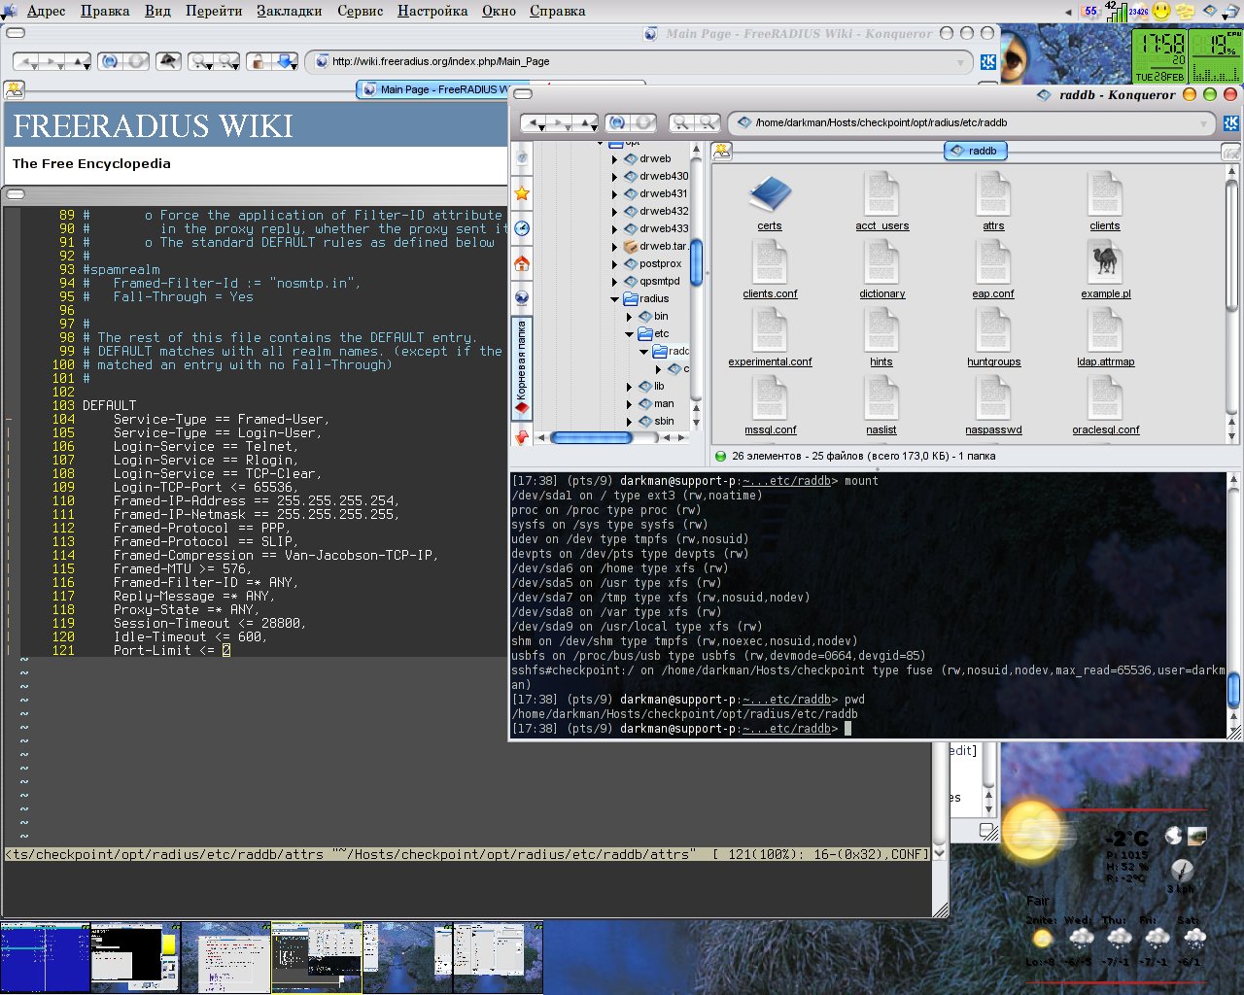
Task: Open new tab in raddb window
Action: click(x=721, y=151)
